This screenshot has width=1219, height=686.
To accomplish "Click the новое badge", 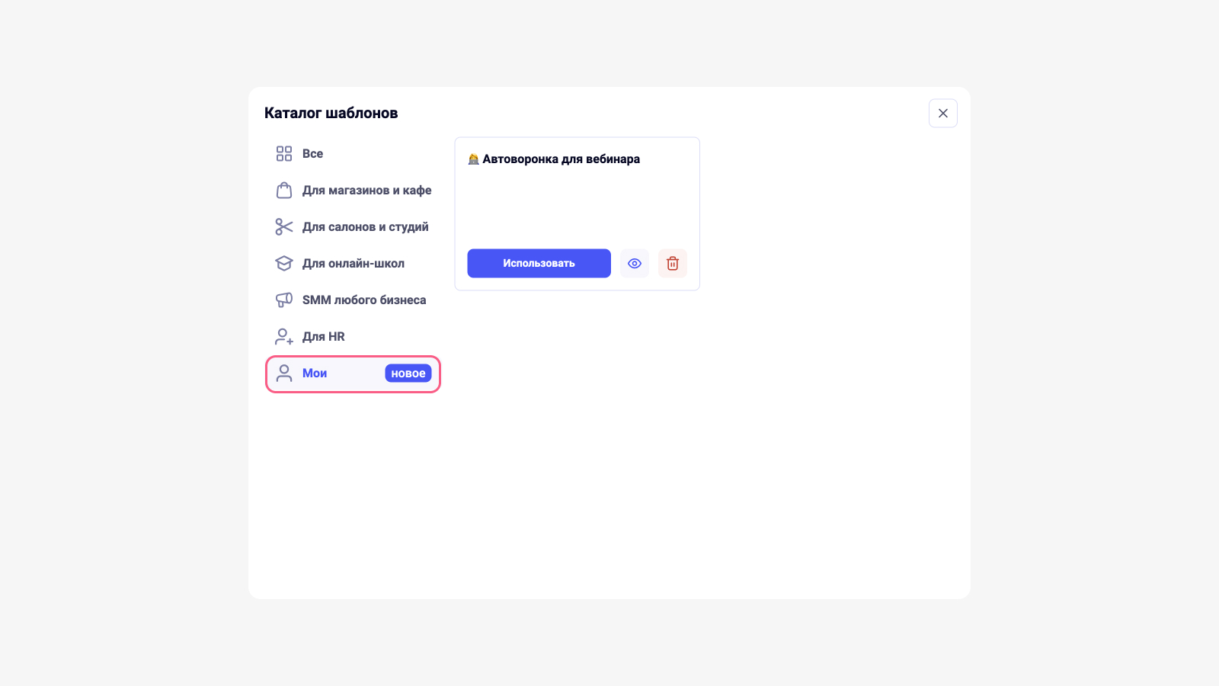I will [x=408, y=373].
